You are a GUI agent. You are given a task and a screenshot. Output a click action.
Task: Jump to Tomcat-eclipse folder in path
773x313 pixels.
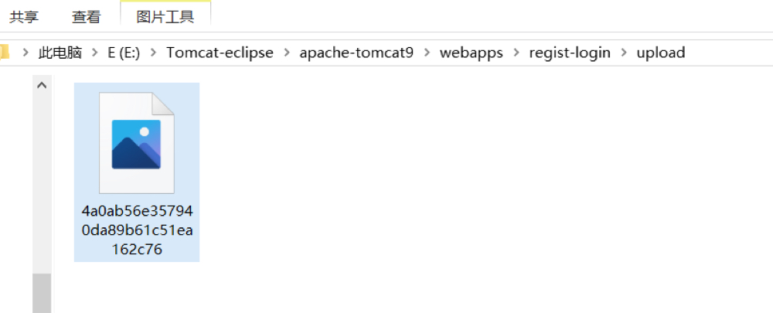tap(220, 53)
